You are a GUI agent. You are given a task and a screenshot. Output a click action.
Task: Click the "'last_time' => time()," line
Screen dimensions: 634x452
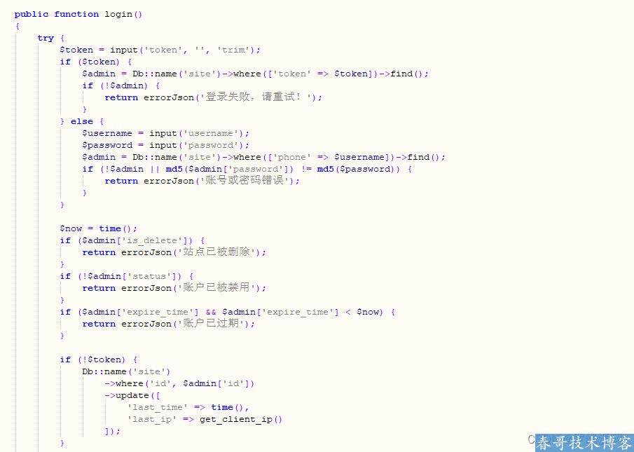click(x=188, y=407)
